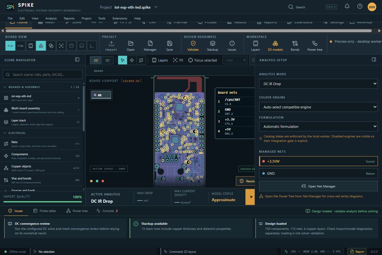382x255 pixels.
Task: Open the Analysis Mode dropdown
Action: coord(318,84)
